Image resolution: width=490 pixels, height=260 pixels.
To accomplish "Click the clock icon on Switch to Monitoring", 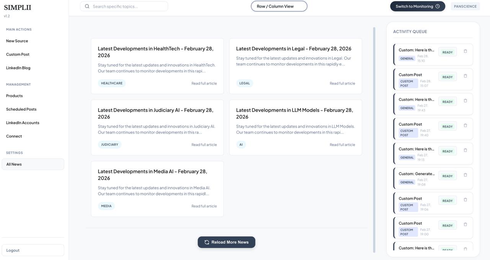I will point(438,6).
